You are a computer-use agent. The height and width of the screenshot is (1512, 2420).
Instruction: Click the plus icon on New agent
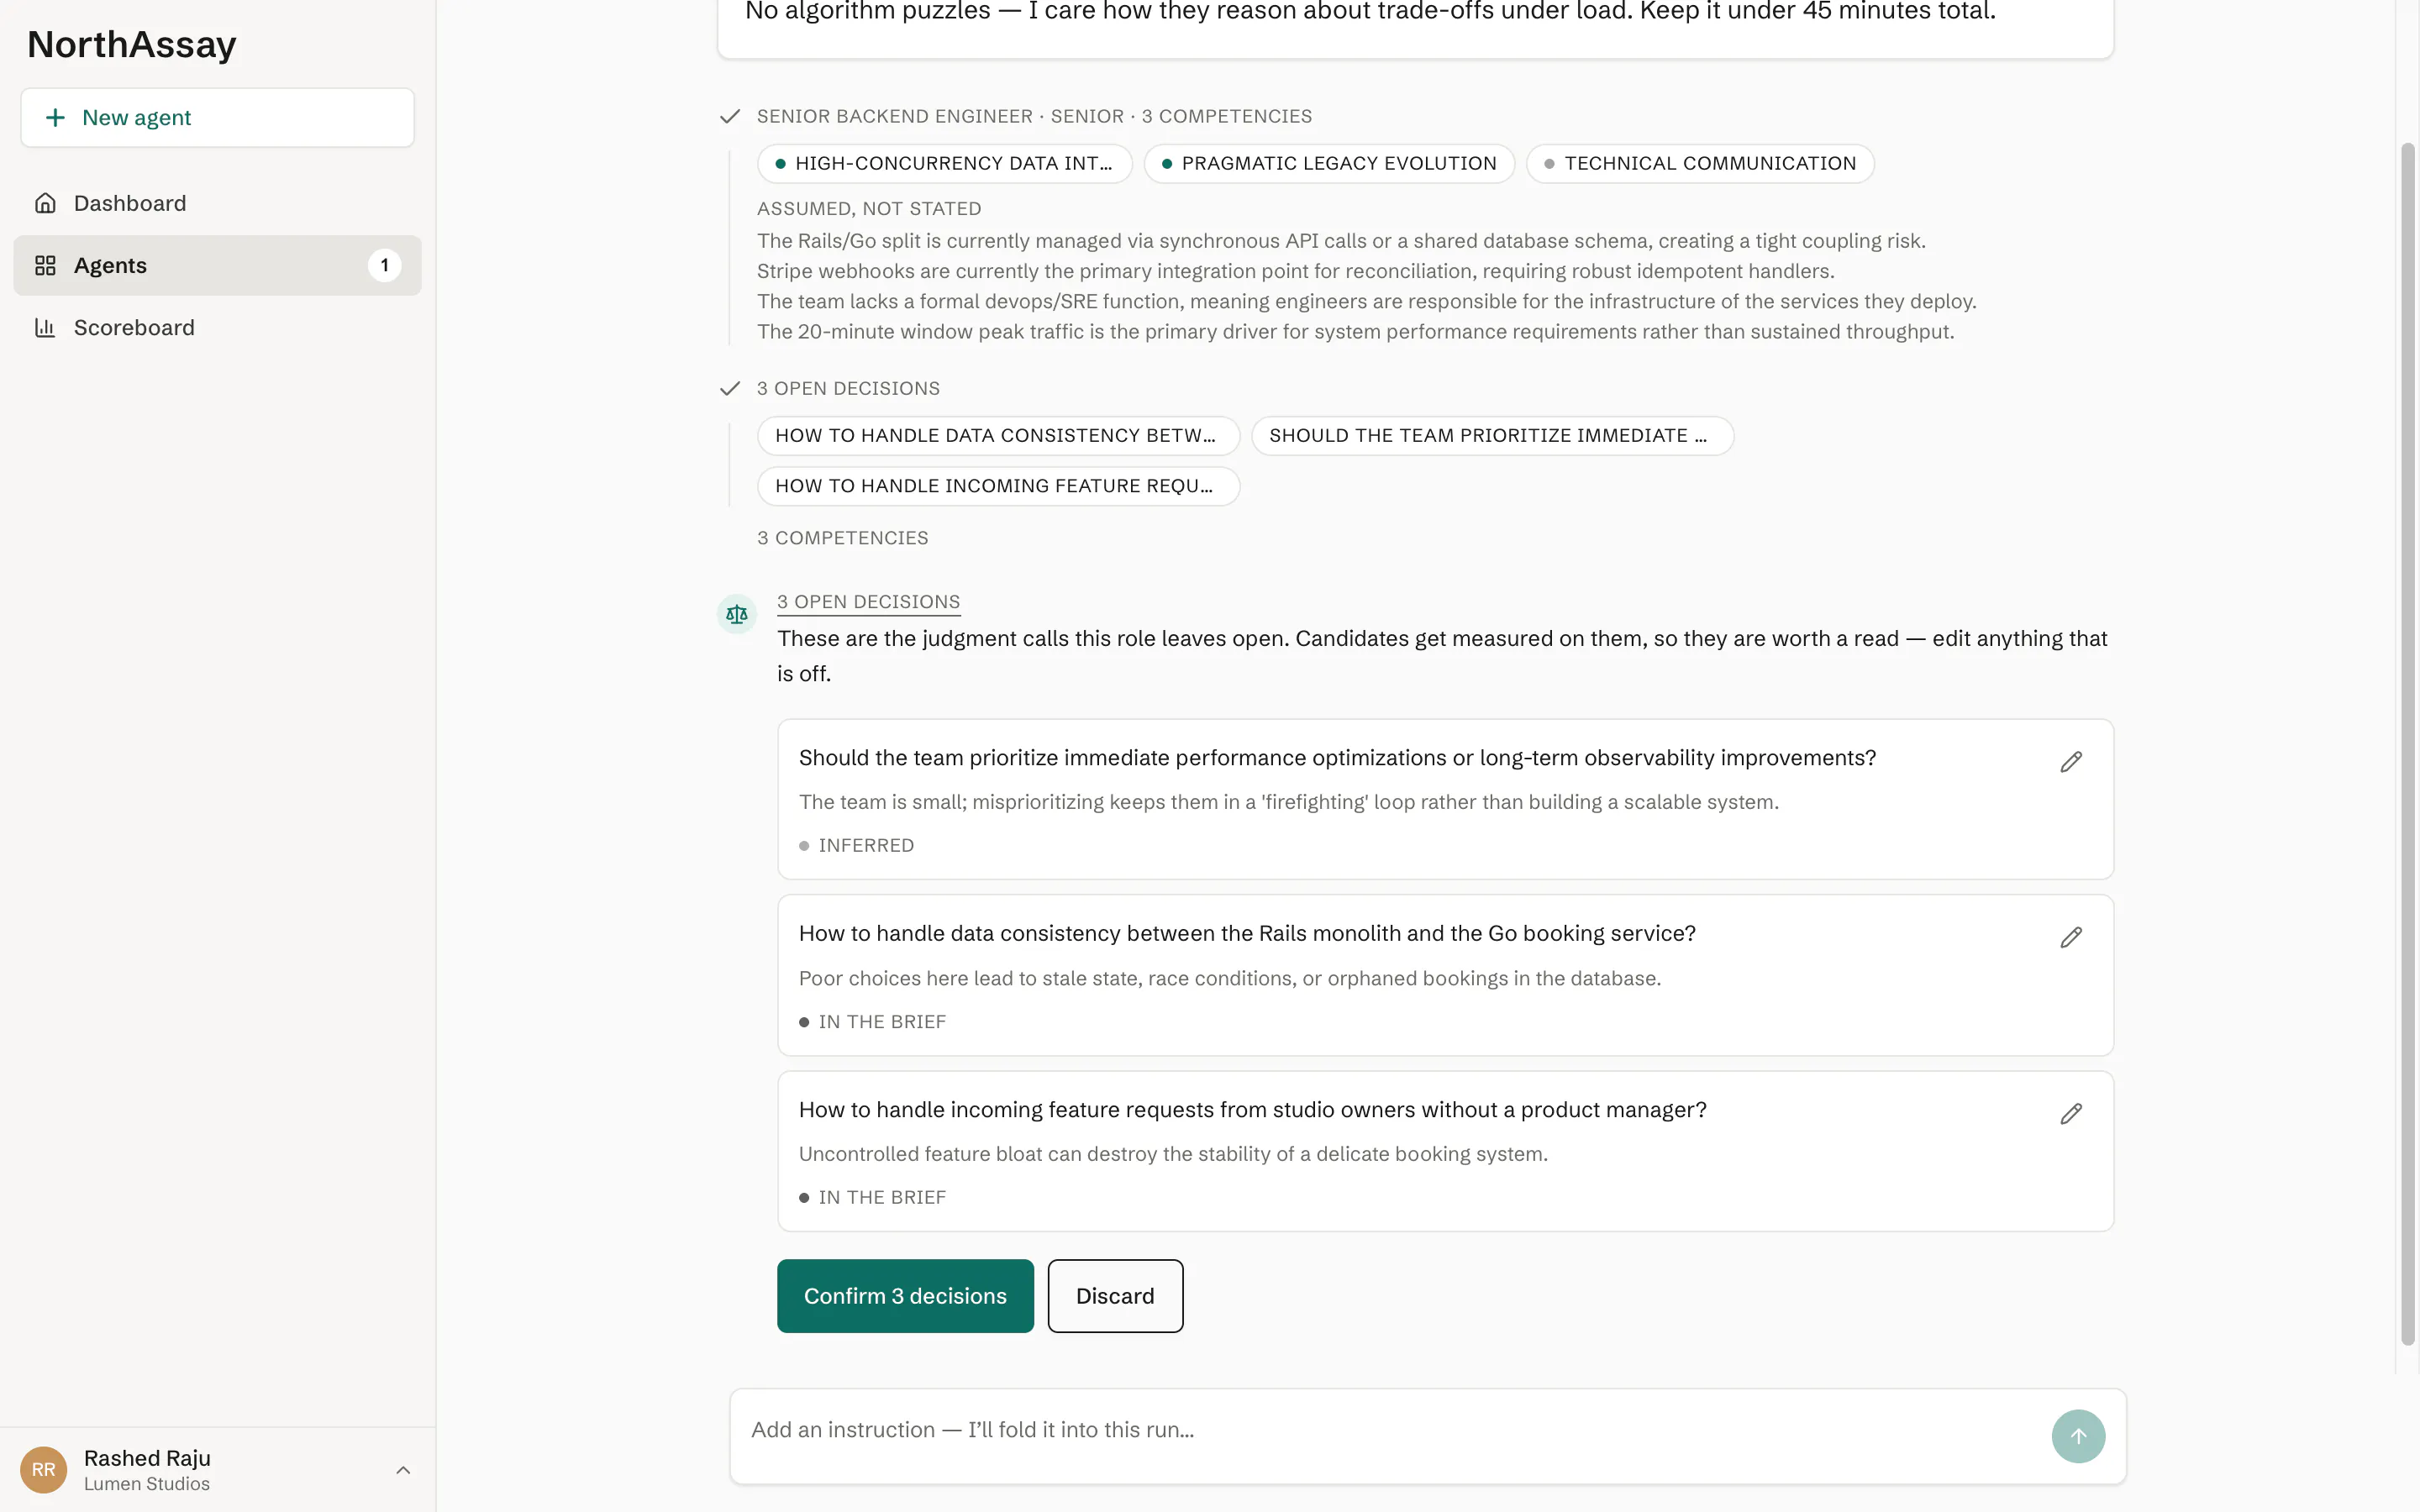[x=56, y=117]
